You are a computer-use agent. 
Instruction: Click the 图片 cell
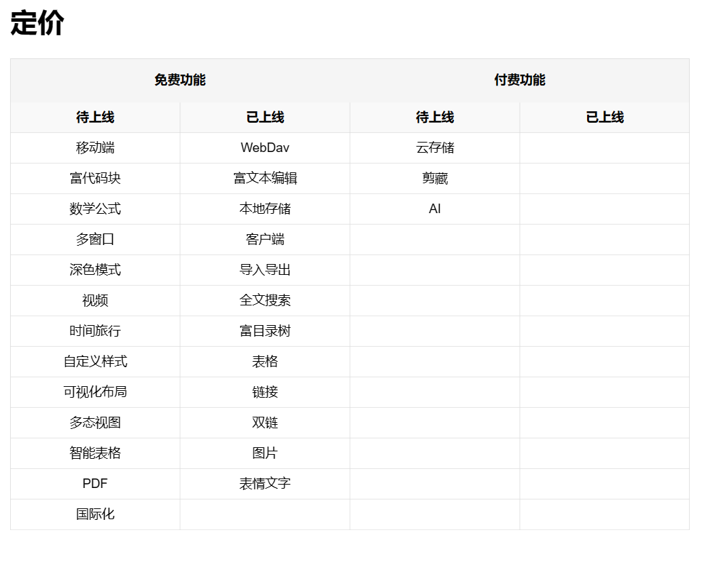(265, 453)
